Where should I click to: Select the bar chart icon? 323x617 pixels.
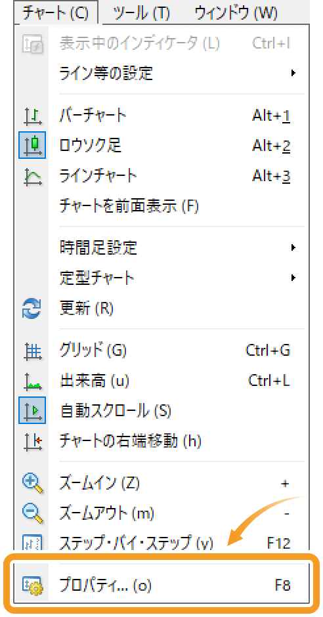click(32, 116)
